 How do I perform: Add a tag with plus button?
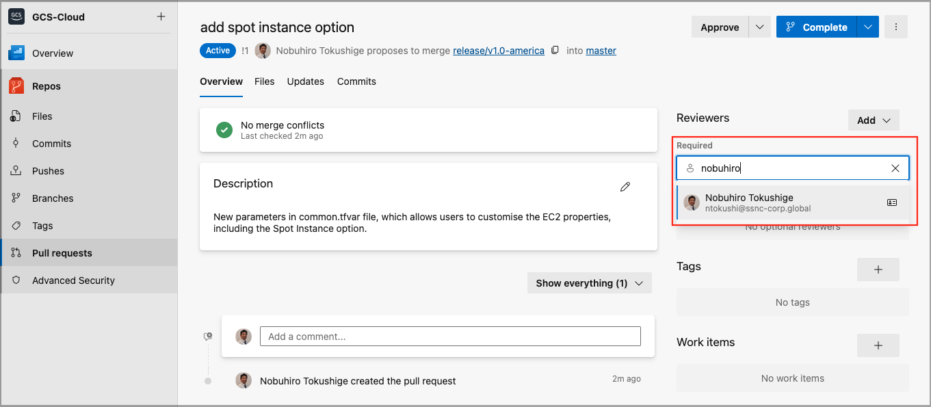(878, 270)
